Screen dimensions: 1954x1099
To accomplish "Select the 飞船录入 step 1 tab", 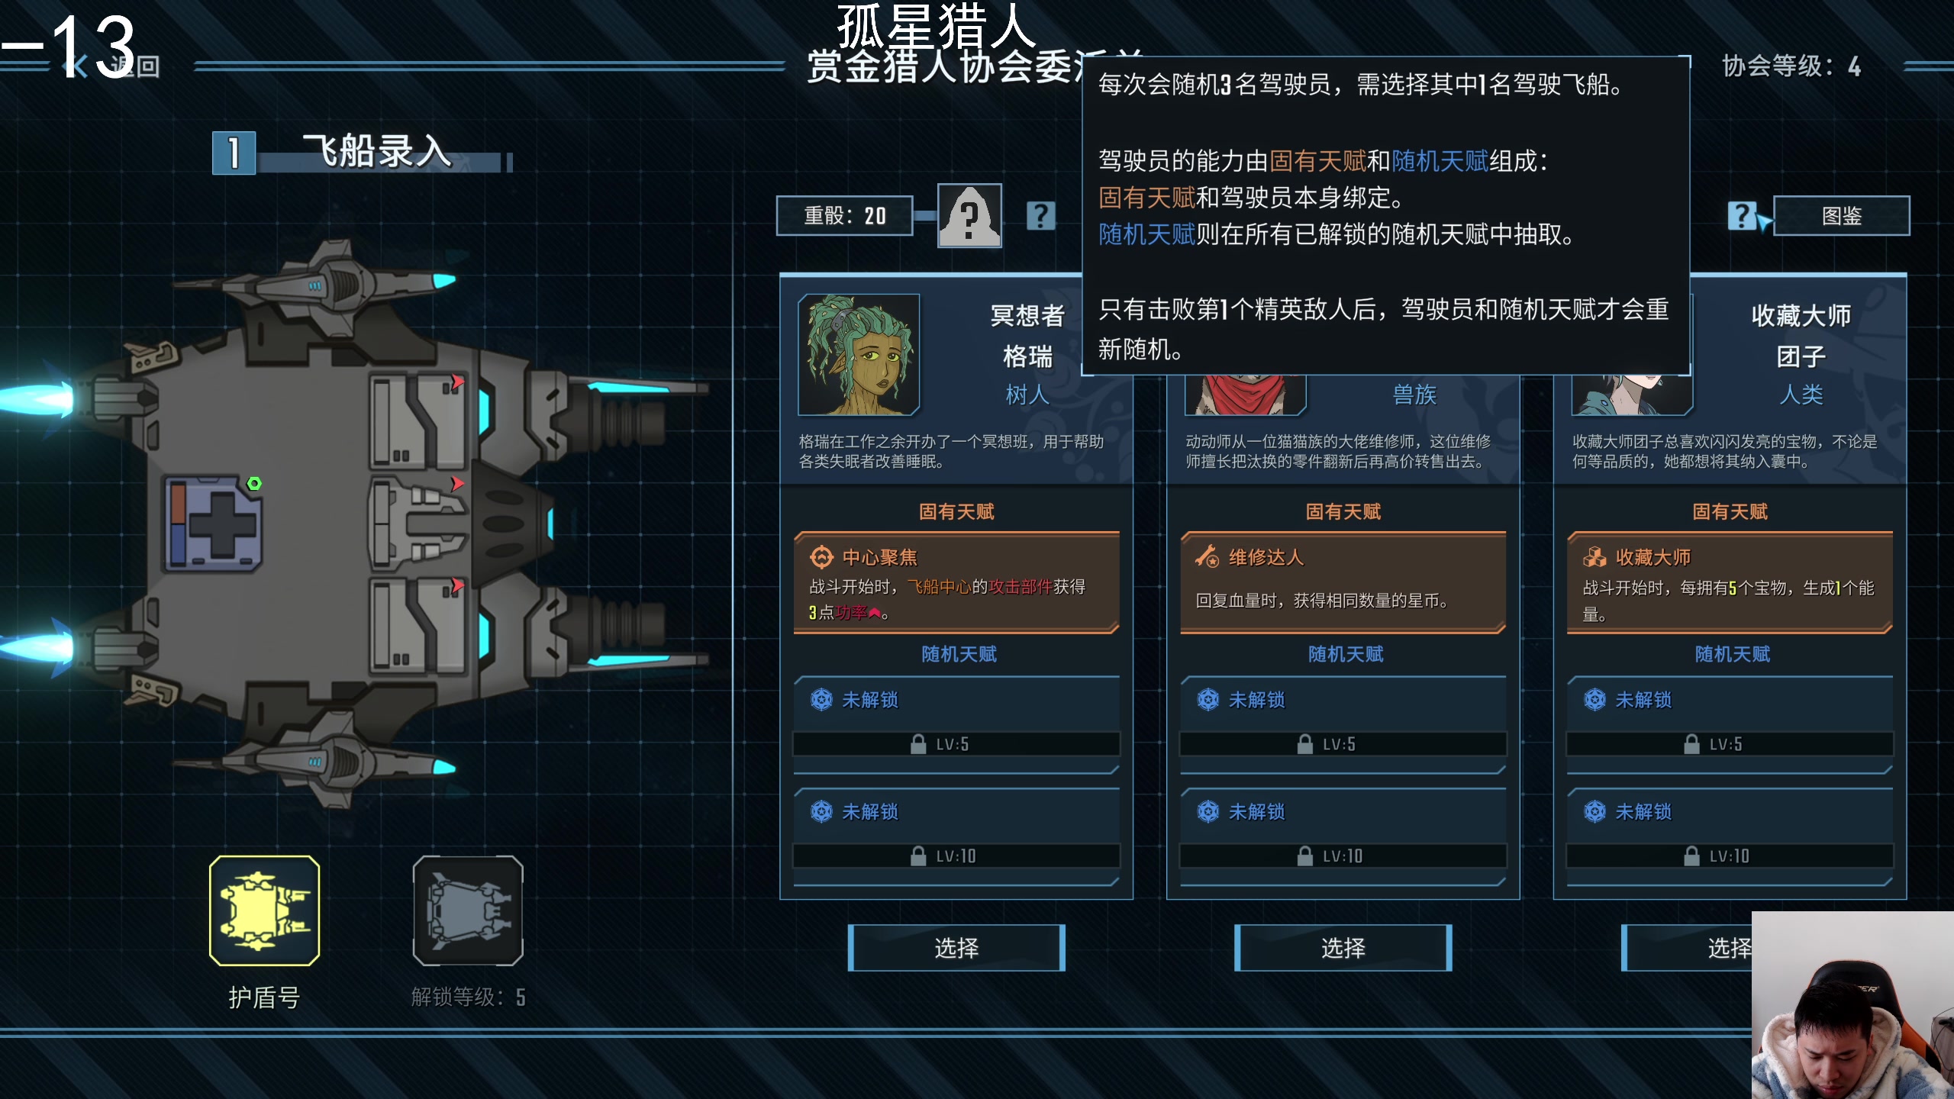I will pyautogui.click(x=363, y=153).
